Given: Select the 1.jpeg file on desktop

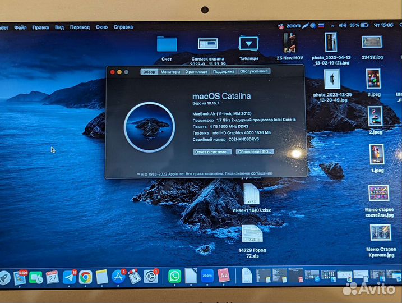Looking at the screenshot, I should click(377, 159).
